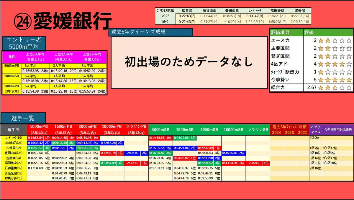The height and width of the screenshot is (200, 354).
Task: Select the 選手一覧 heading
Action: tap(23, 118)
